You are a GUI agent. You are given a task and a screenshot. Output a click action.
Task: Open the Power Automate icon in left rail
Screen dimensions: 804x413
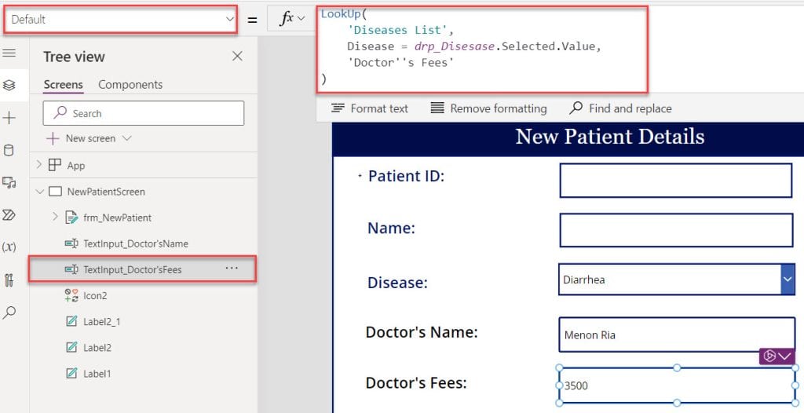pos(9,214)
